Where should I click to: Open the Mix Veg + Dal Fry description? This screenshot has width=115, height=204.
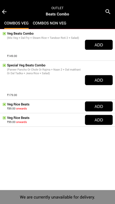pyautogui.click(x=43, y=38)
